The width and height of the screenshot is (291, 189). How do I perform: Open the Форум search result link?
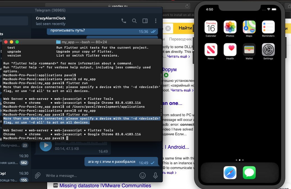169,69
